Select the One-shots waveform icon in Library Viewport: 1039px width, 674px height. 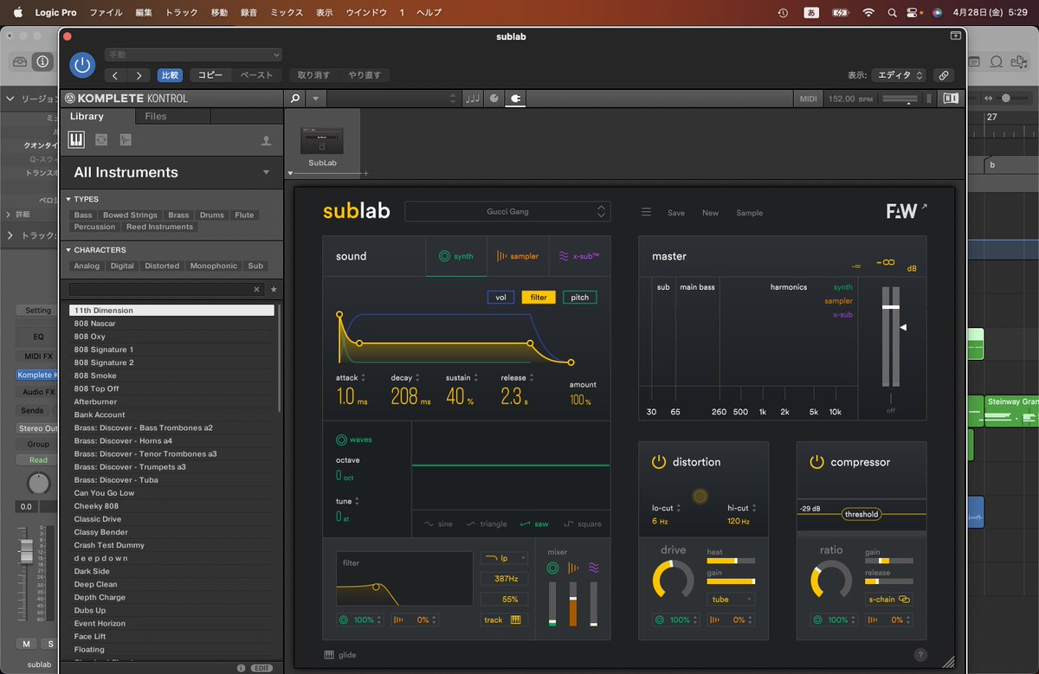[x=126, y=139]
